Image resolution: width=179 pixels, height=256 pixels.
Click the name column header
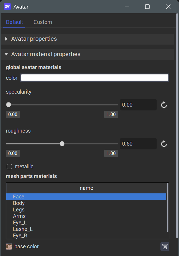coord(86,188)
